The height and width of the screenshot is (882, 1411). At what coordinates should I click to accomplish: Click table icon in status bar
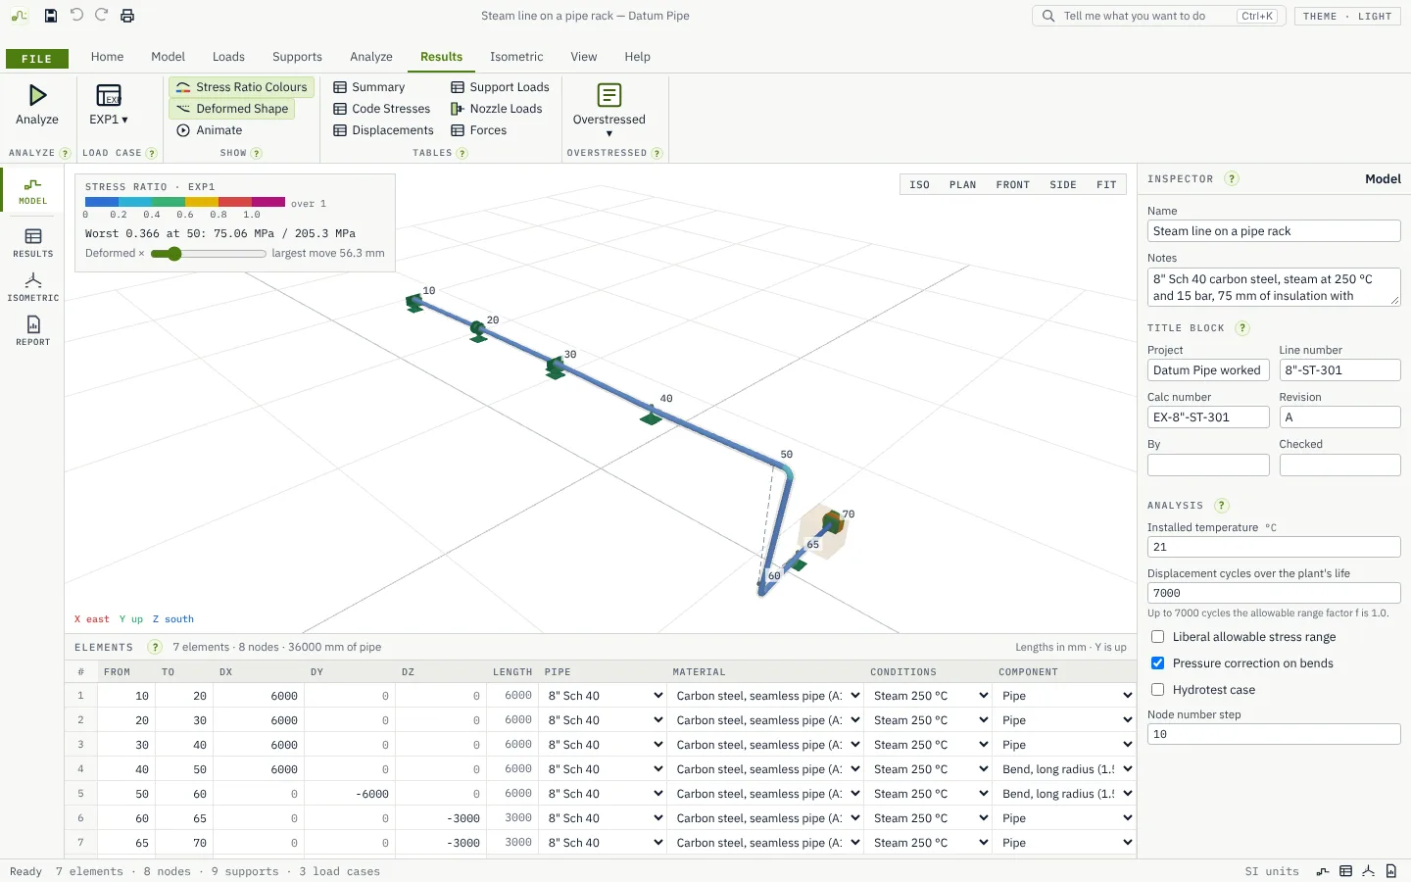click(x=1345, y=871)
